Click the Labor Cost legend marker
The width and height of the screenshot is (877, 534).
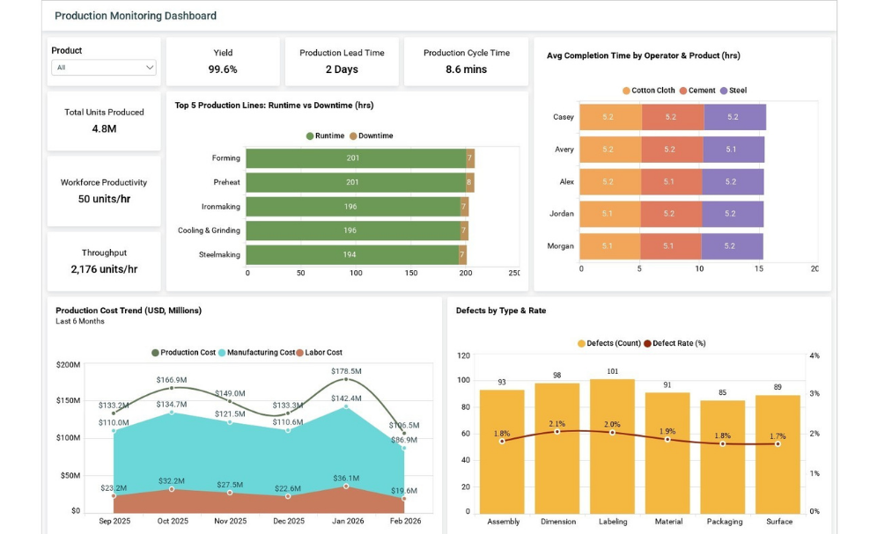click(x=299, y=353)
